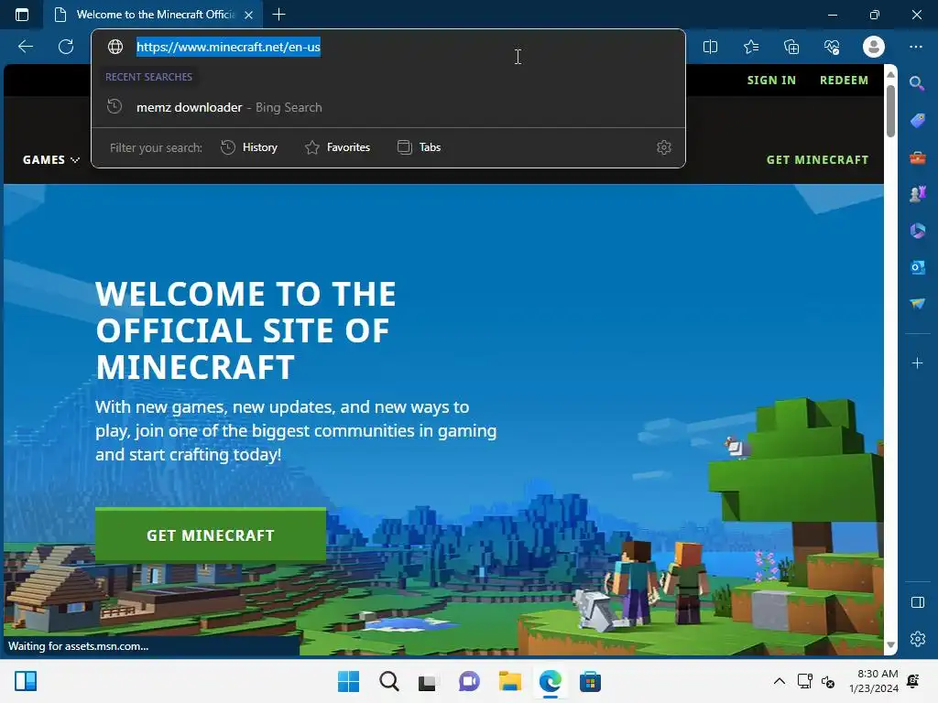Screen dimensions: 938x703
Task: Go back to the previous page
Action: [x=25, y=47]
